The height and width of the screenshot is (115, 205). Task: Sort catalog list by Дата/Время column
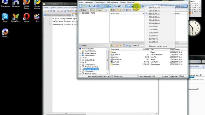click(x=175, y=49)
